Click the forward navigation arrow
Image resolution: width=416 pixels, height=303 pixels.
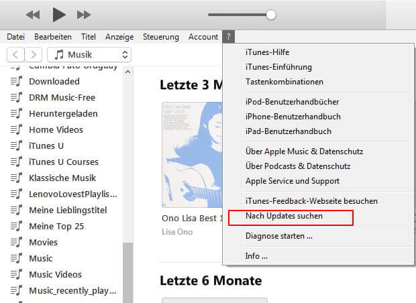click(x=34, y=54)
